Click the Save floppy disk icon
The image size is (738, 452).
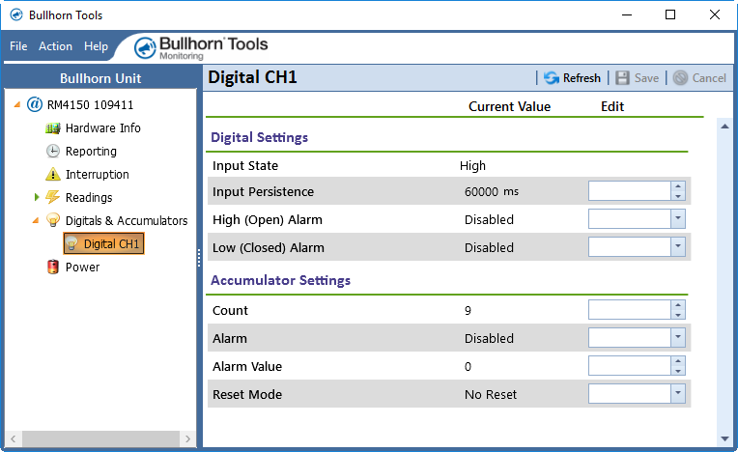point(622,77)
